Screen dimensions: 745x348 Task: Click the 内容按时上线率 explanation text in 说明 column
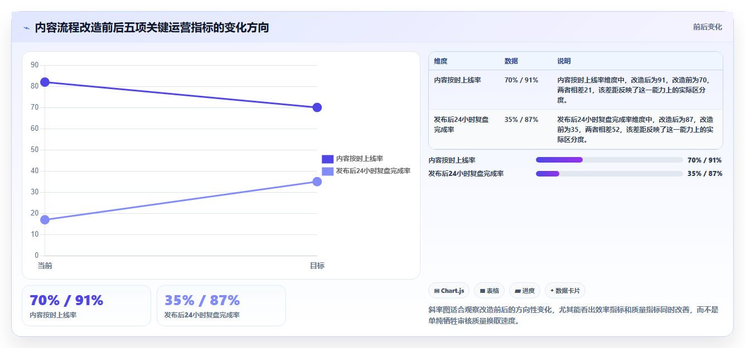(x=633, y=90)
